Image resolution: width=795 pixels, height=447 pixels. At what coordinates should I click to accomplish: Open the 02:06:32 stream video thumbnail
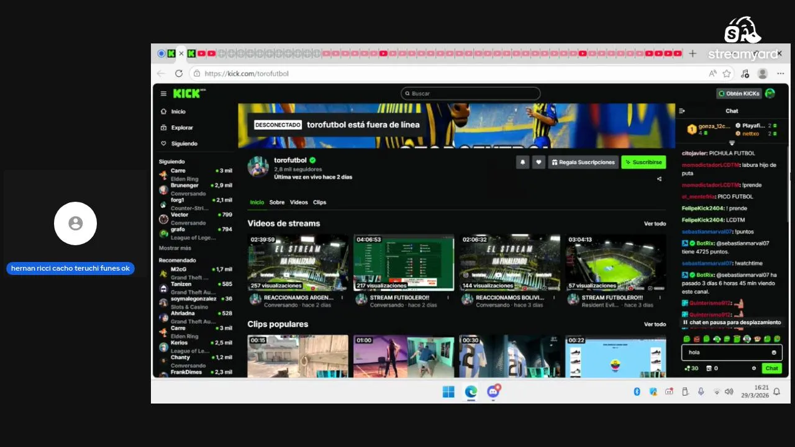click(510, 262)
